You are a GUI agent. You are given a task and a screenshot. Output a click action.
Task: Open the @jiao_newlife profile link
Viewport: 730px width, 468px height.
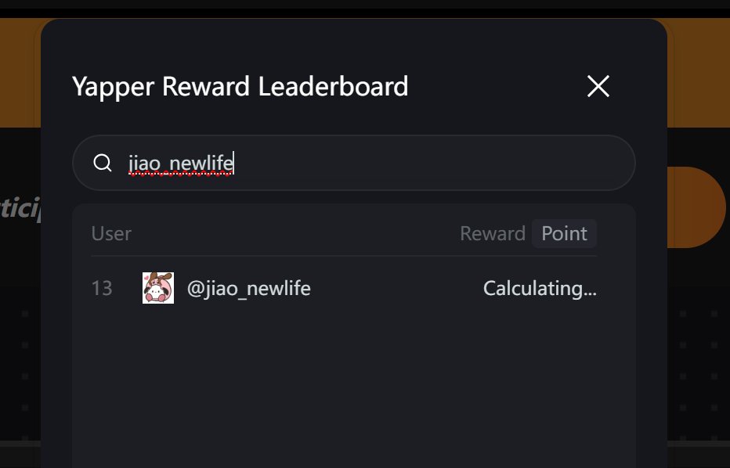[249, 289]
